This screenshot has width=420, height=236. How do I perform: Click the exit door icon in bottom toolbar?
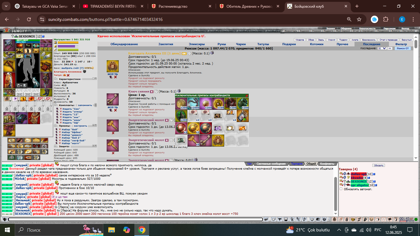[x=396, y=219]
